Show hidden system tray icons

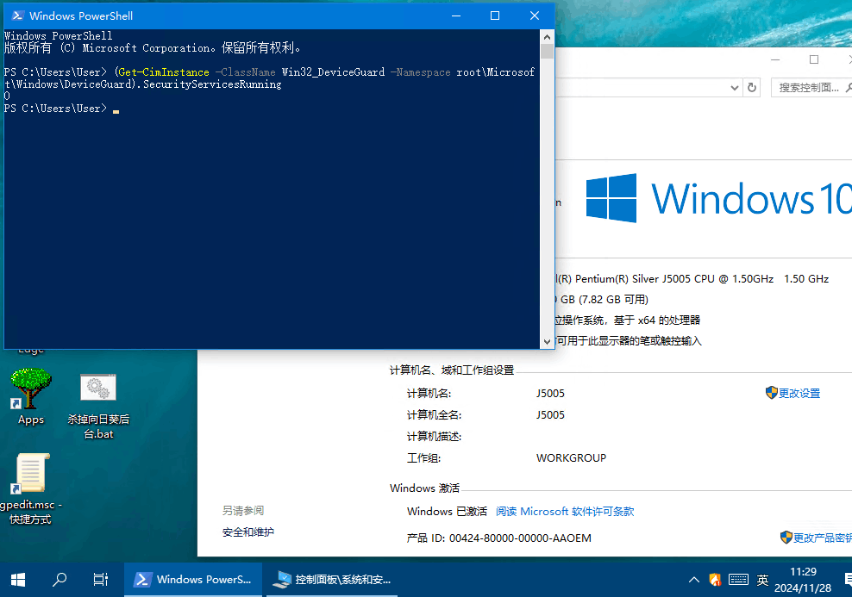pyautogui.click(x=694, y=580)
